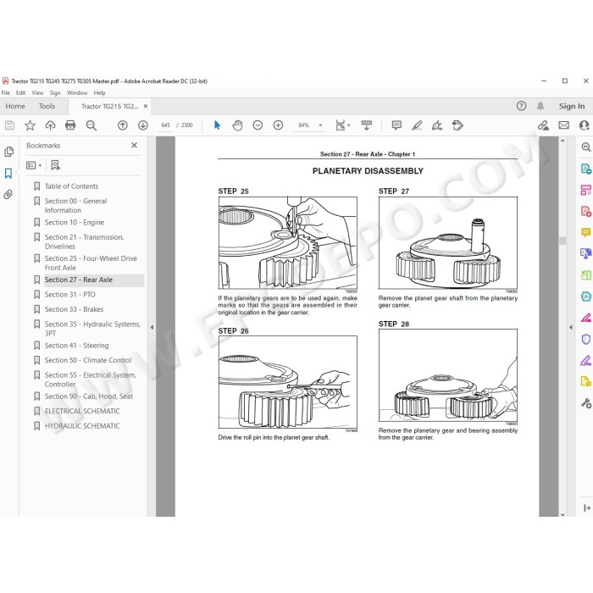Open Section 90 - Cab, Hood, Seat bookmark
This screenshot has width=593, height=593.
(x=89, y=396)
